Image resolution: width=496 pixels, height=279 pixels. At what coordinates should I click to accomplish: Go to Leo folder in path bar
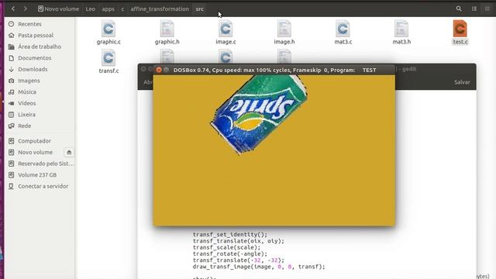[x=91, y=9]
